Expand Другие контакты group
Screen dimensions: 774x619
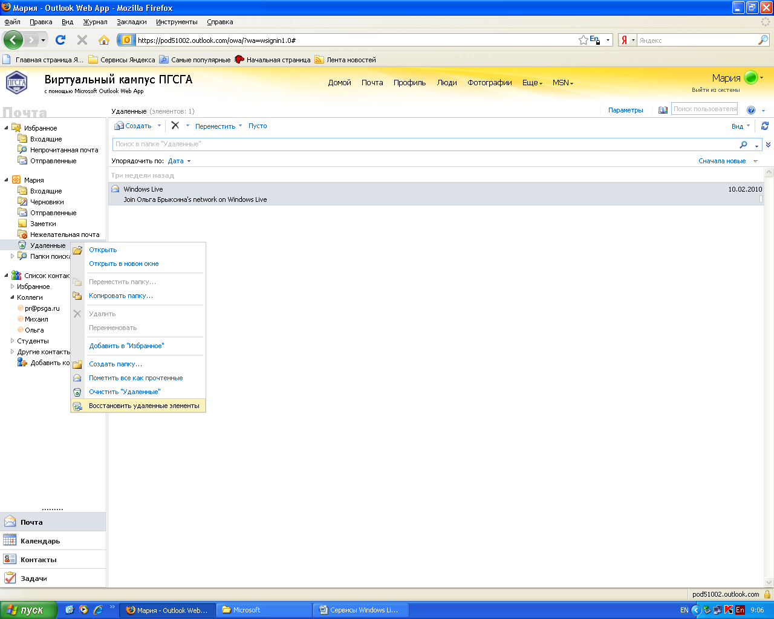[x=12, y=352]
